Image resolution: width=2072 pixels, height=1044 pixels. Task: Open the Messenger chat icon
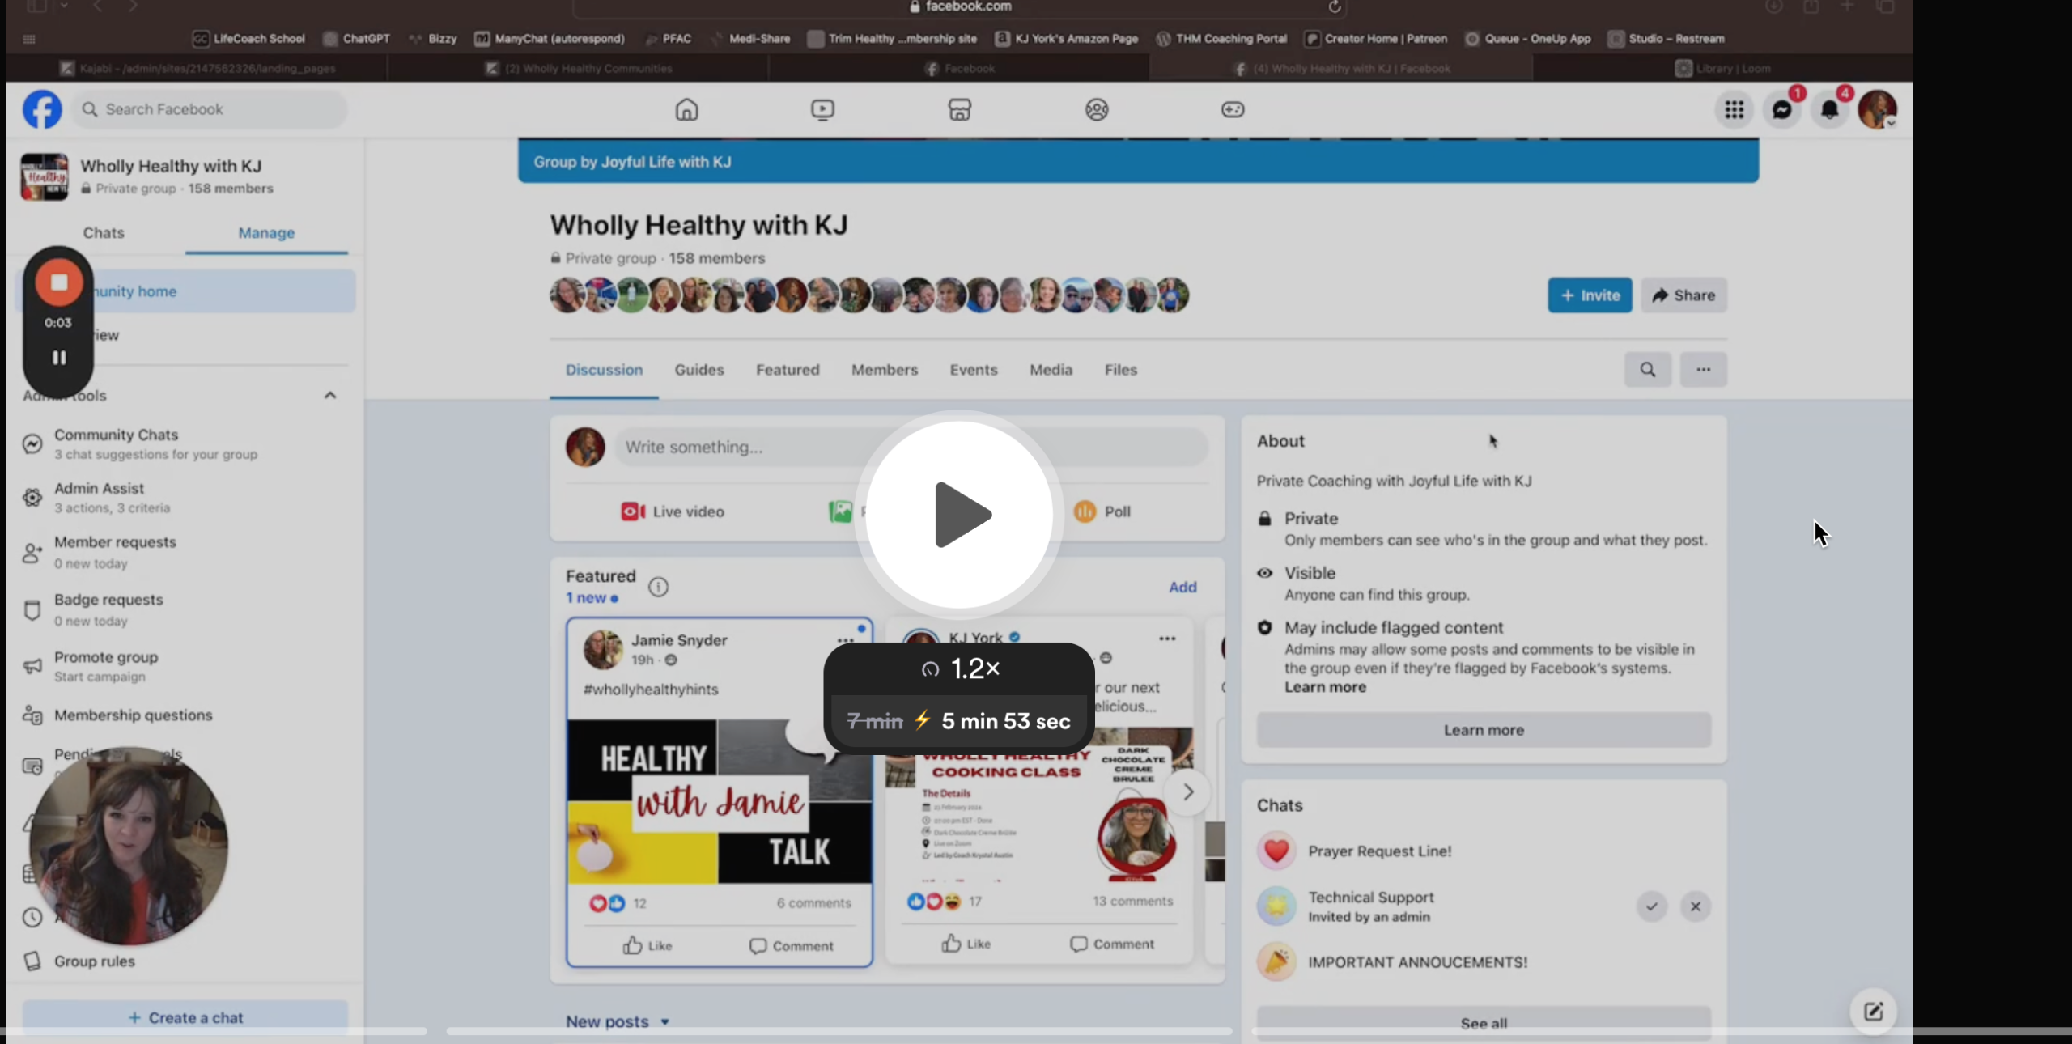[1781, 109]
